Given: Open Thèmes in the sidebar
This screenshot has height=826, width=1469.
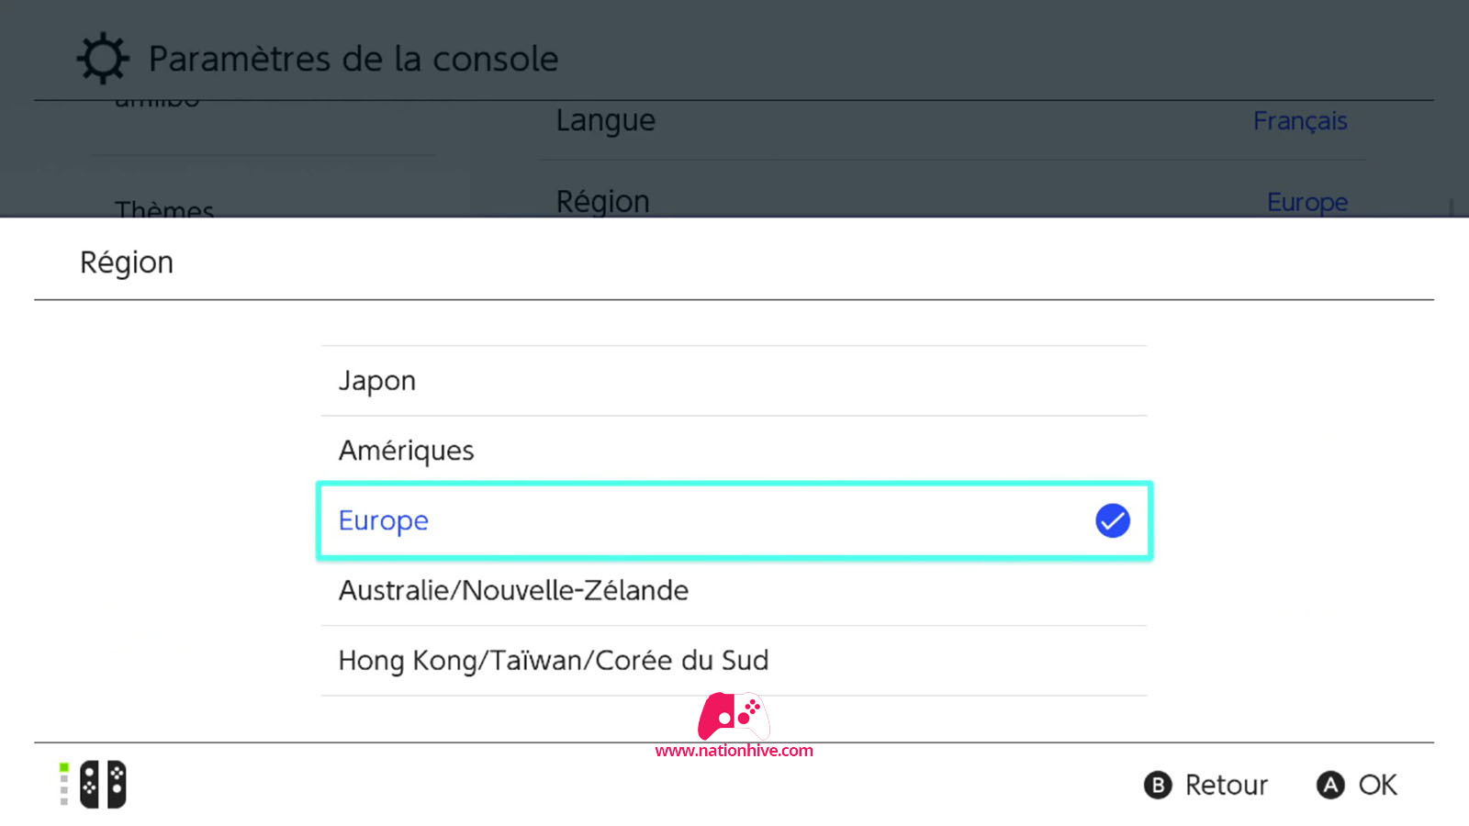Looking at the screenshot, I should pyautogui.click(x=164, y=209).
